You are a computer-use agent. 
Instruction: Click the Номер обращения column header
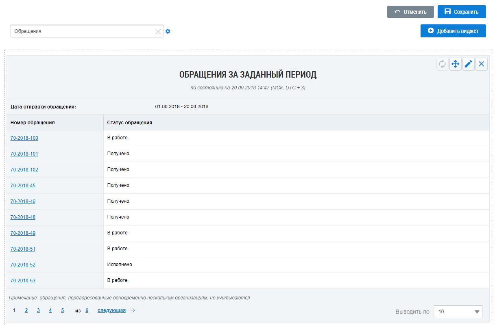point(33,122)
